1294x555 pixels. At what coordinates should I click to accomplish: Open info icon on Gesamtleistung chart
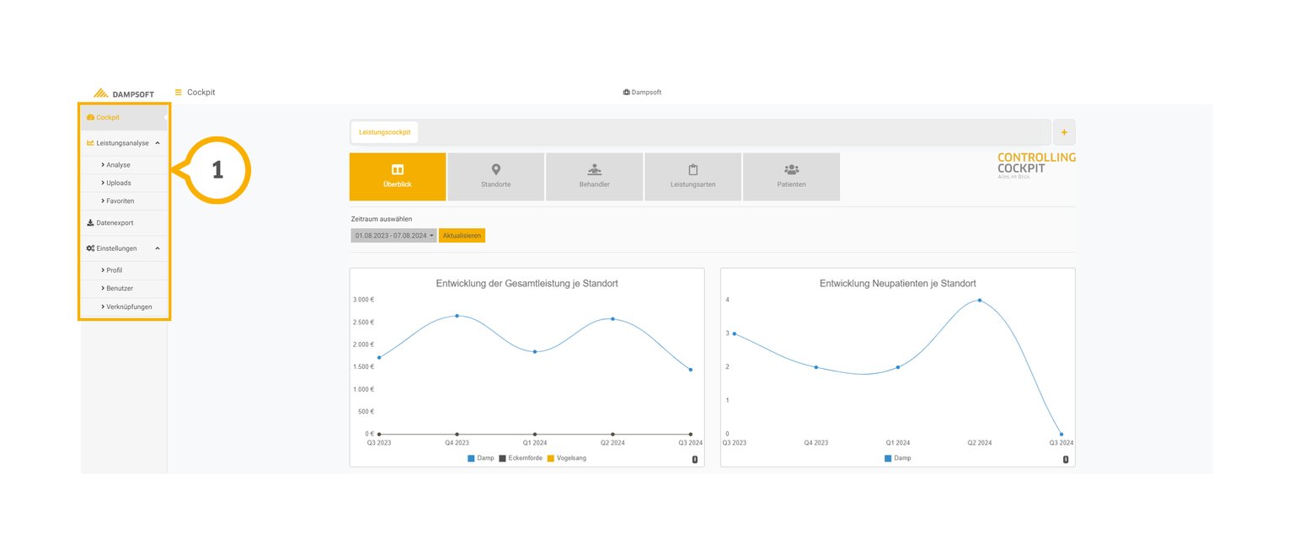694,459
